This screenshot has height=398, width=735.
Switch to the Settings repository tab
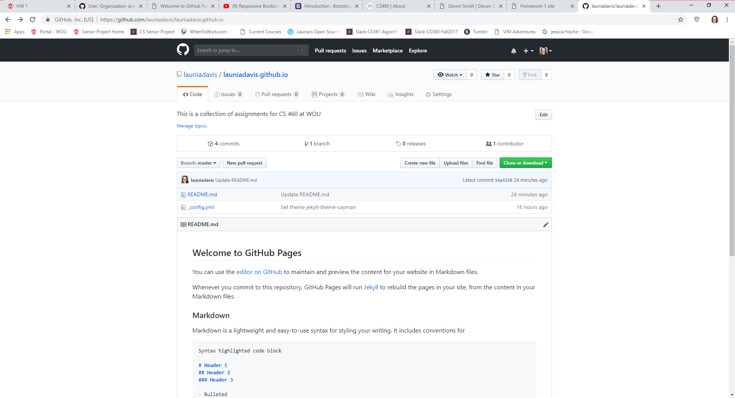click(x=438, y=95)
